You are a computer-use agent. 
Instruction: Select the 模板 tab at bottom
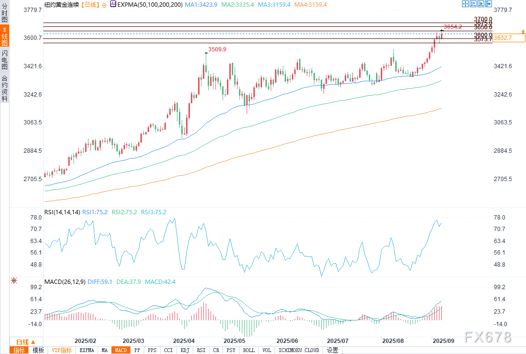[38, 350]
